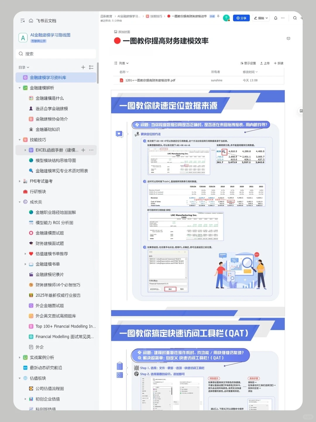The width and height of the screenshot is (316, 422).
Task: Open the 编辑 edit dropdown
Action: click(260, 18)
